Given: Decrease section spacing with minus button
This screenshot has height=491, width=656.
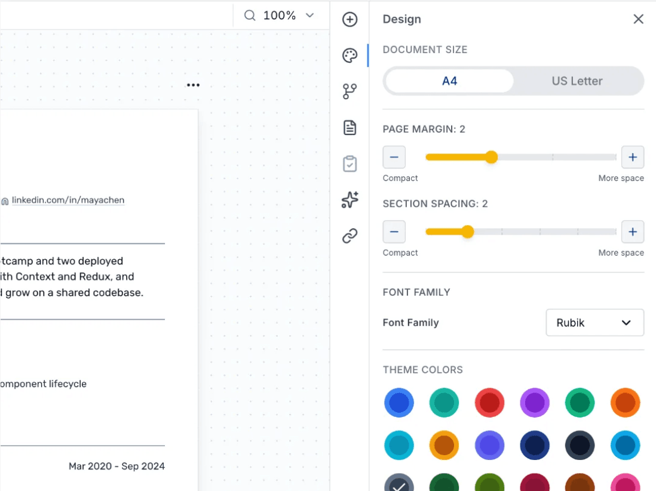Looking at the screenshot, I should (x=394, y=232).
